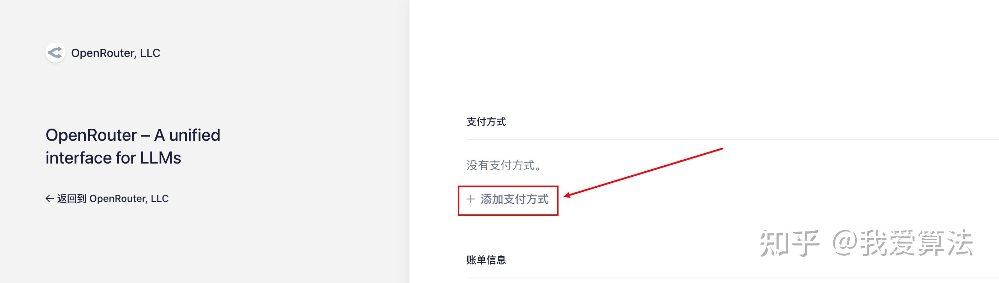Click the back arrow before 返回到
999x283 pixels.
50,198
